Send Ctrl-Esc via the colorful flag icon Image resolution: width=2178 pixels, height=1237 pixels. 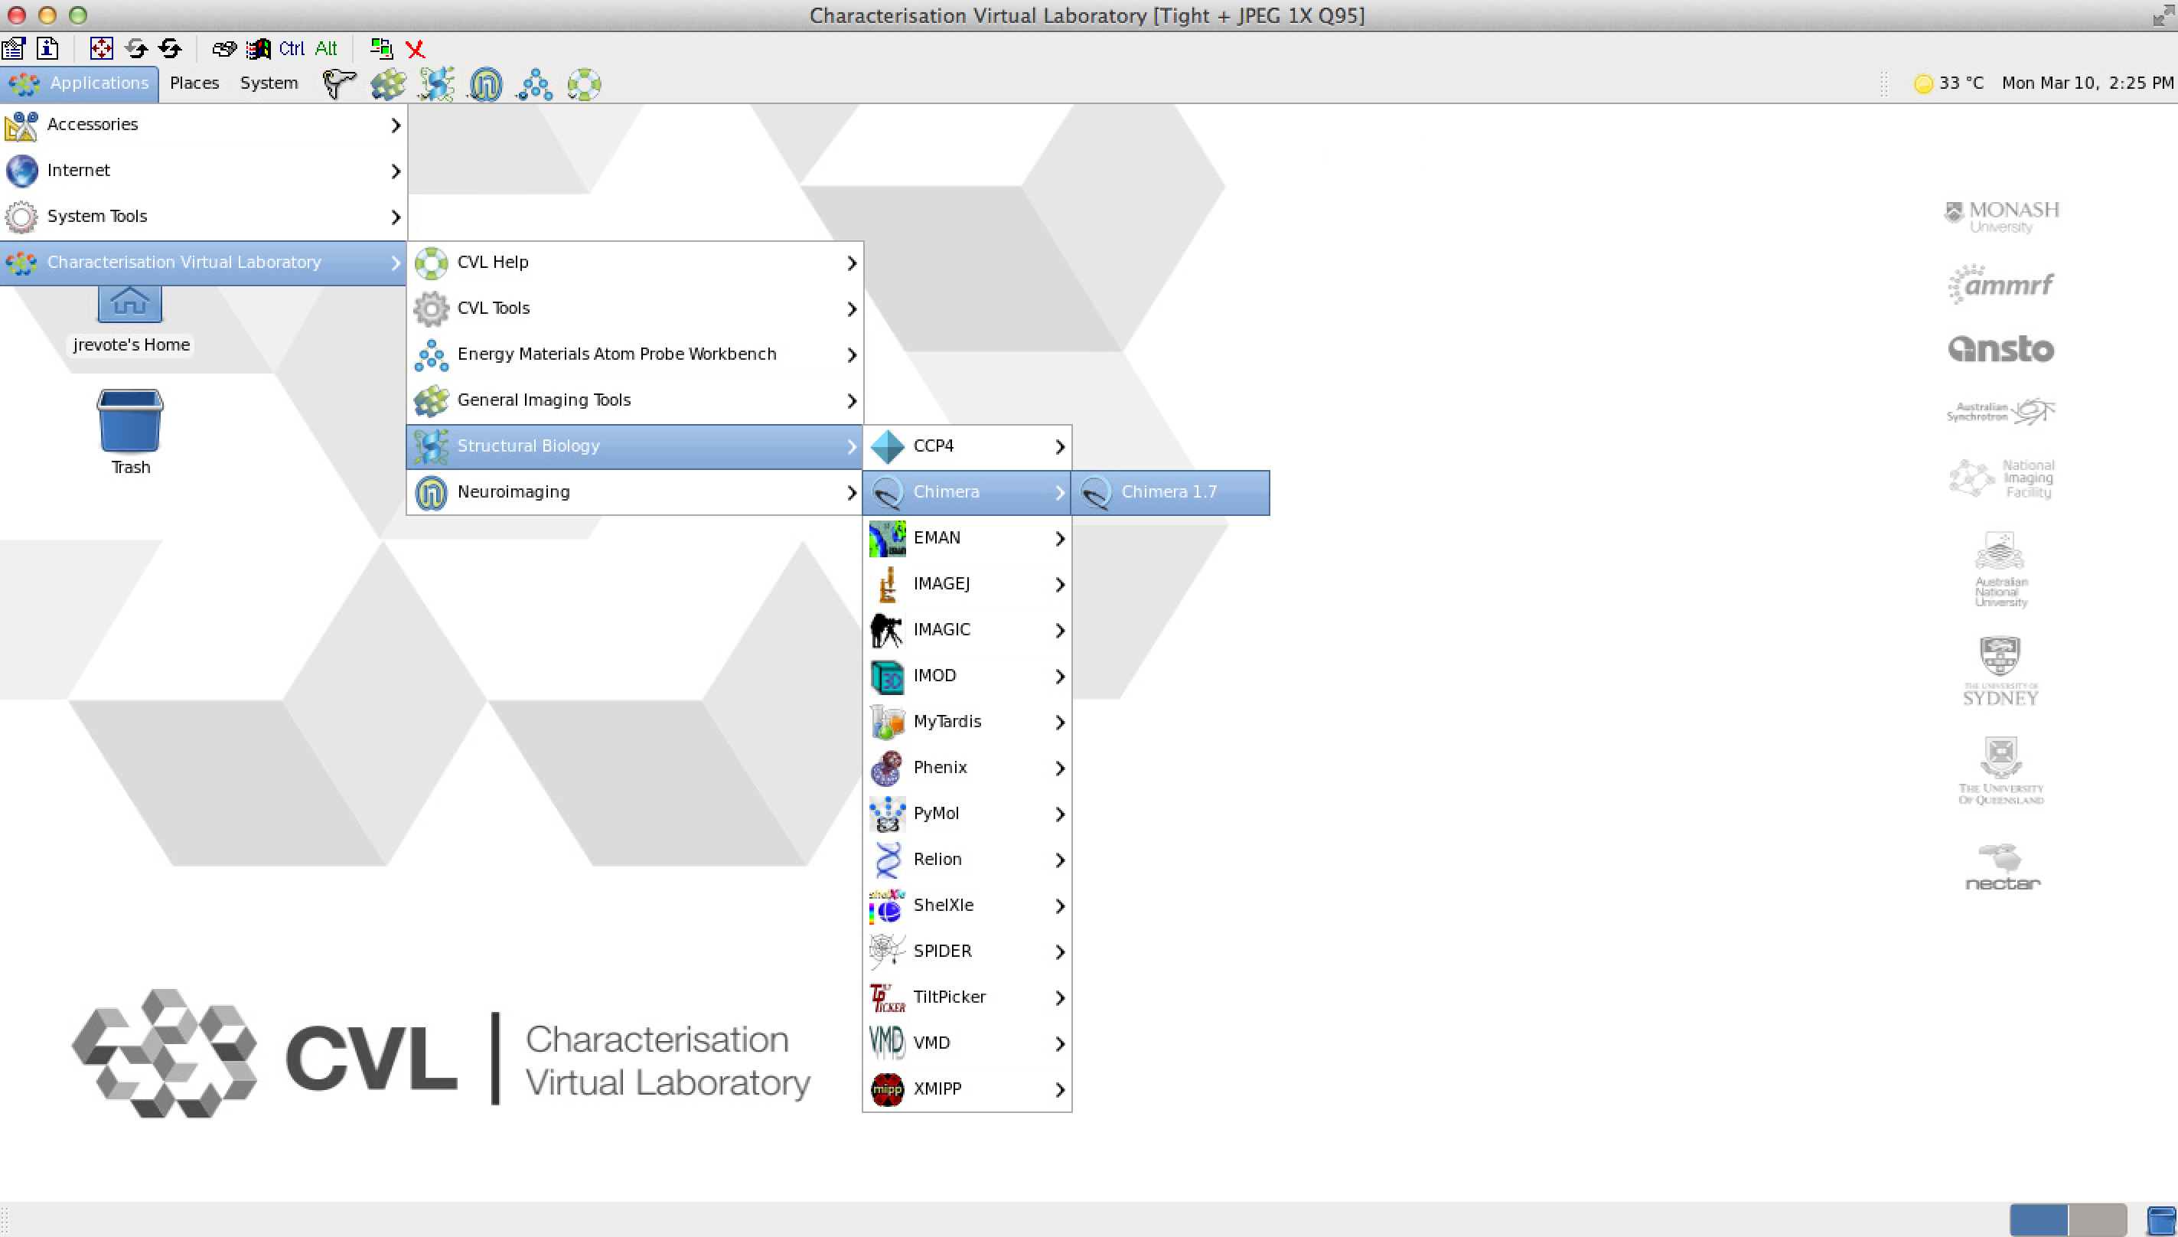click(x=258, y=48)
